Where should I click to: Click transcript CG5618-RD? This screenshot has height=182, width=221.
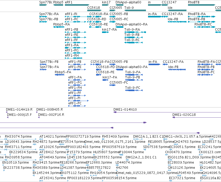[x=95, y=22]
